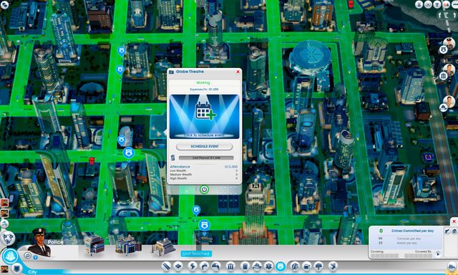Select the Water faucet icon
Image resolution: width=458 pixels, height=275 pixels.
click(204, 266)
